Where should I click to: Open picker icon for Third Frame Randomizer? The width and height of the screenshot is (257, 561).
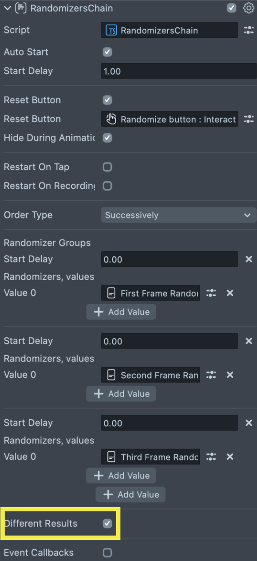[211, 457]
